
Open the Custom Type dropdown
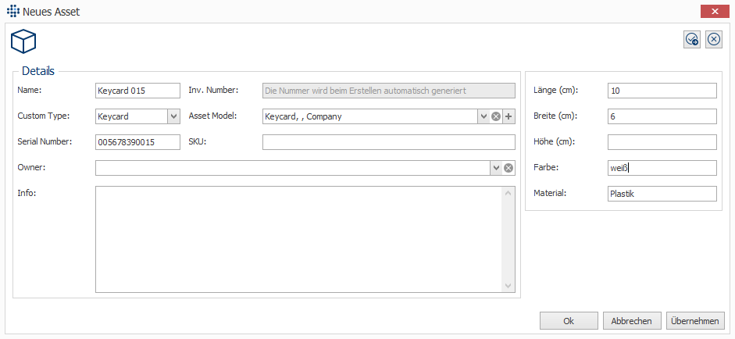click(173, 116)
